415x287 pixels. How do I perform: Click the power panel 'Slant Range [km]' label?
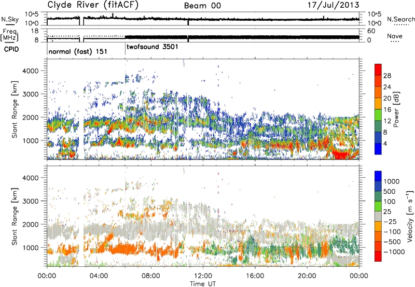point(15,109)
